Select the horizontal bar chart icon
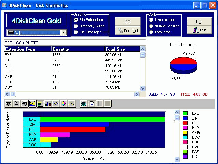 [x=40, y=104]
